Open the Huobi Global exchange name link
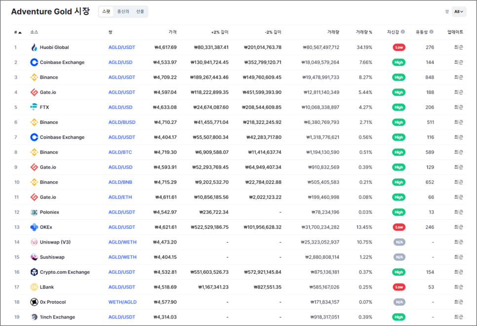Screen dimensions: 477x326 pyautogui.click(x=54, y=47)
